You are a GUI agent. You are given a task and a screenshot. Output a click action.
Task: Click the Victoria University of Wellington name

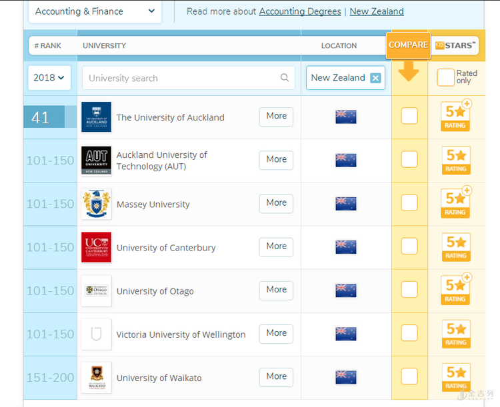181,334
